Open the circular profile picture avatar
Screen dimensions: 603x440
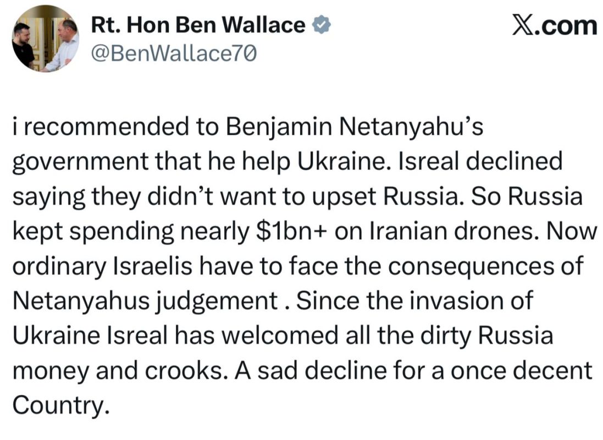(46, 38)
